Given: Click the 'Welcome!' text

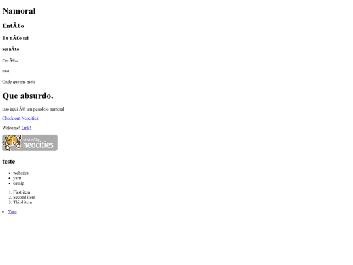Looking at the screenshot, I should [11, 128].
